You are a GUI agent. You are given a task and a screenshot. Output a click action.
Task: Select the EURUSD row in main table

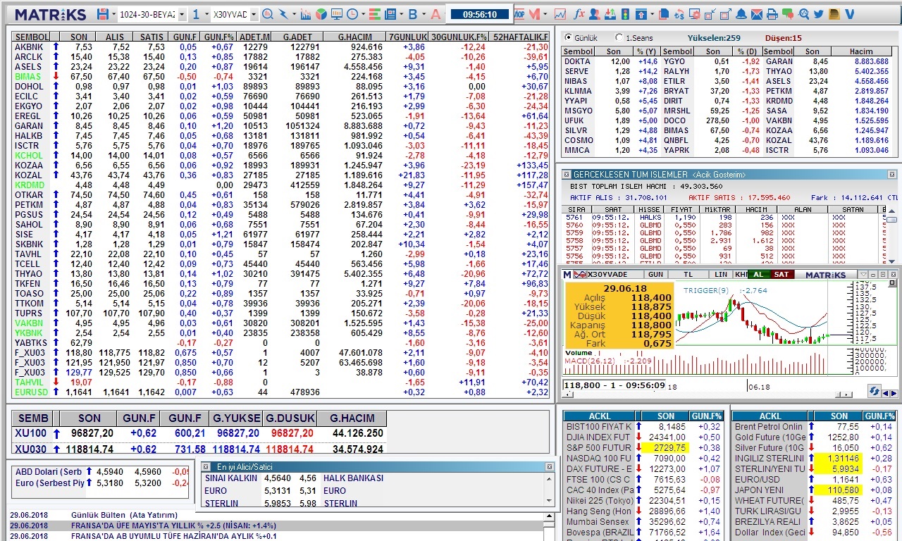(x=280, y=392)
